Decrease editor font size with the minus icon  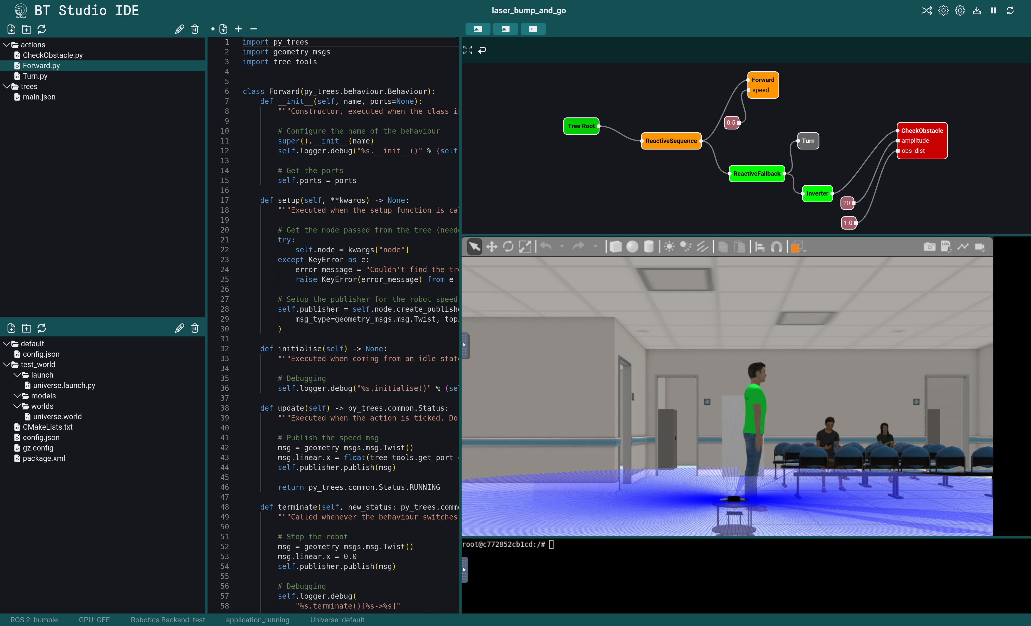coord(254,29)
